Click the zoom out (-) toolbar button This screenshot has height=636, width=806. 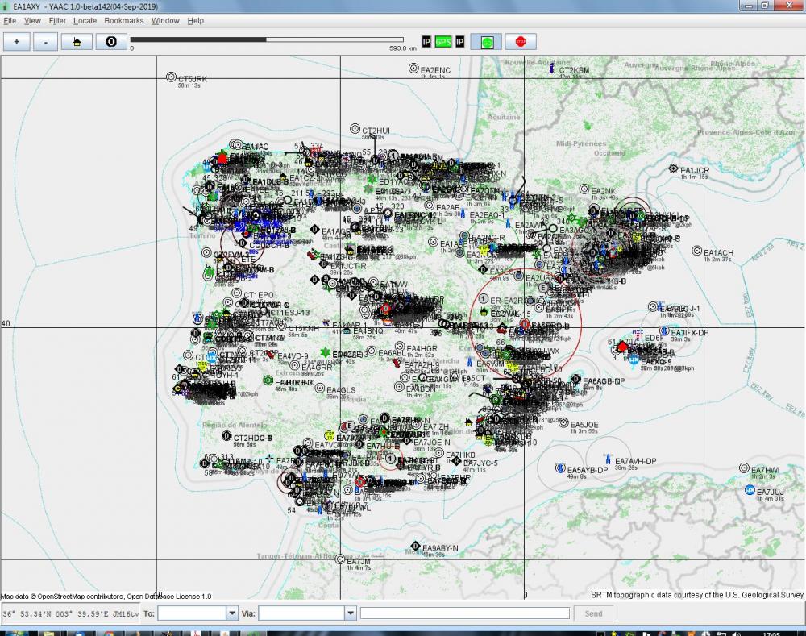(x=46, y=42)
